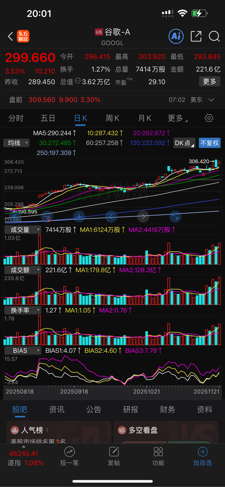Image resolution: width=225 pixels, height=487 pixels.
Task: Select the 日K chart tab
Action: [81, 118]
